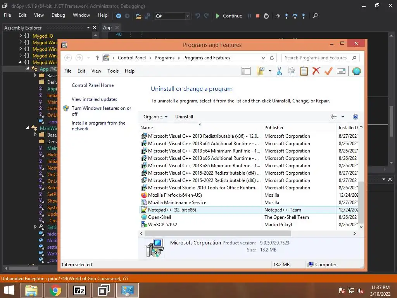
Task: Open Help menu in Programs and Features
Action: click(x=129, y=71)
